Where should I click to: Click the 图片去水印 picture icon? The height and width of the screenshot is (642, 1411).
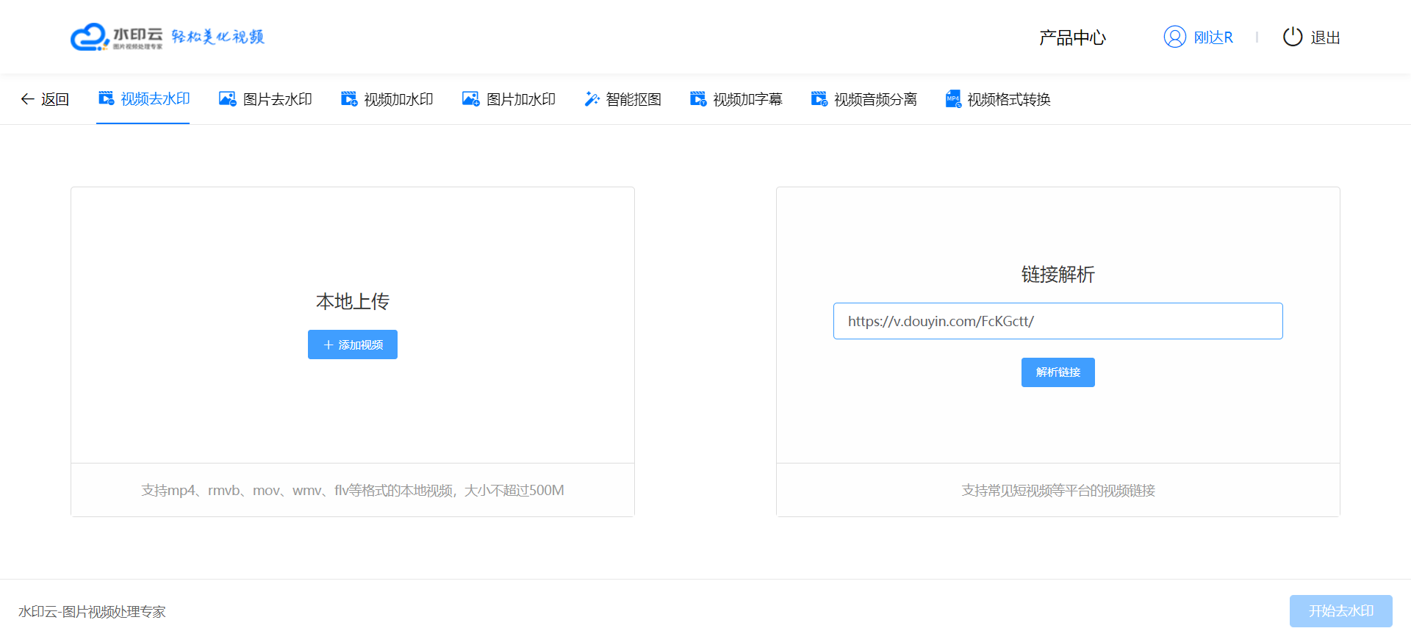[228, 98]
